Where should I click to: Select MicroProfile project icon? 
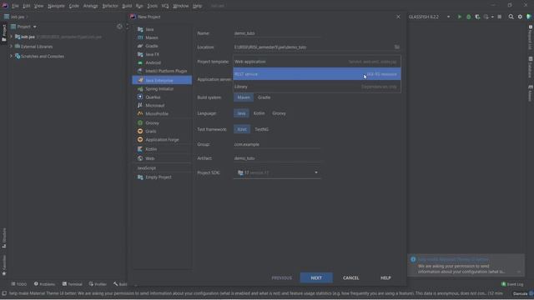click(140, 113)
